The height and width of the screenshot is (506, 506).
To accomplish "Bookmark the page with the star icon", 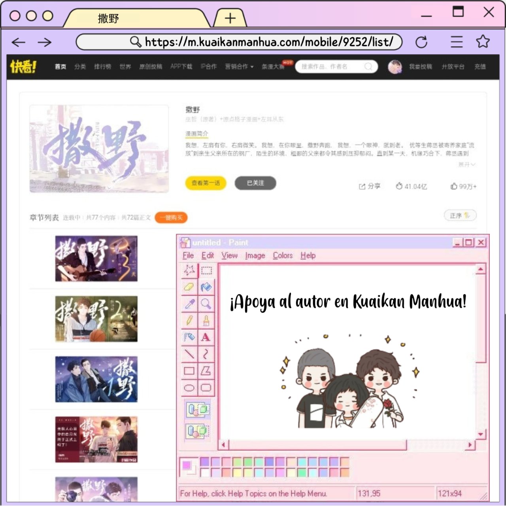I will tap(483, 42).
